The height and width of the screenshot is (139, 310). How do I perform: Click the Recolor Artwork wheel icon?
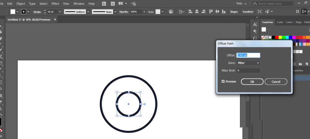point(171,11)
